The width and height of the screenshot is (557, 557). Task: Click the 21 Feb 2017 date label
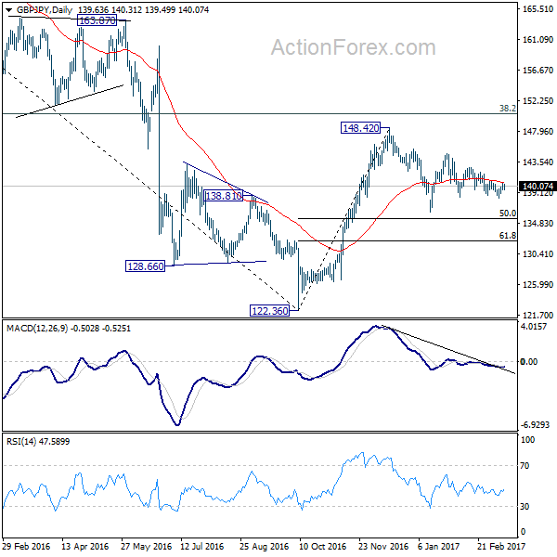501,546
